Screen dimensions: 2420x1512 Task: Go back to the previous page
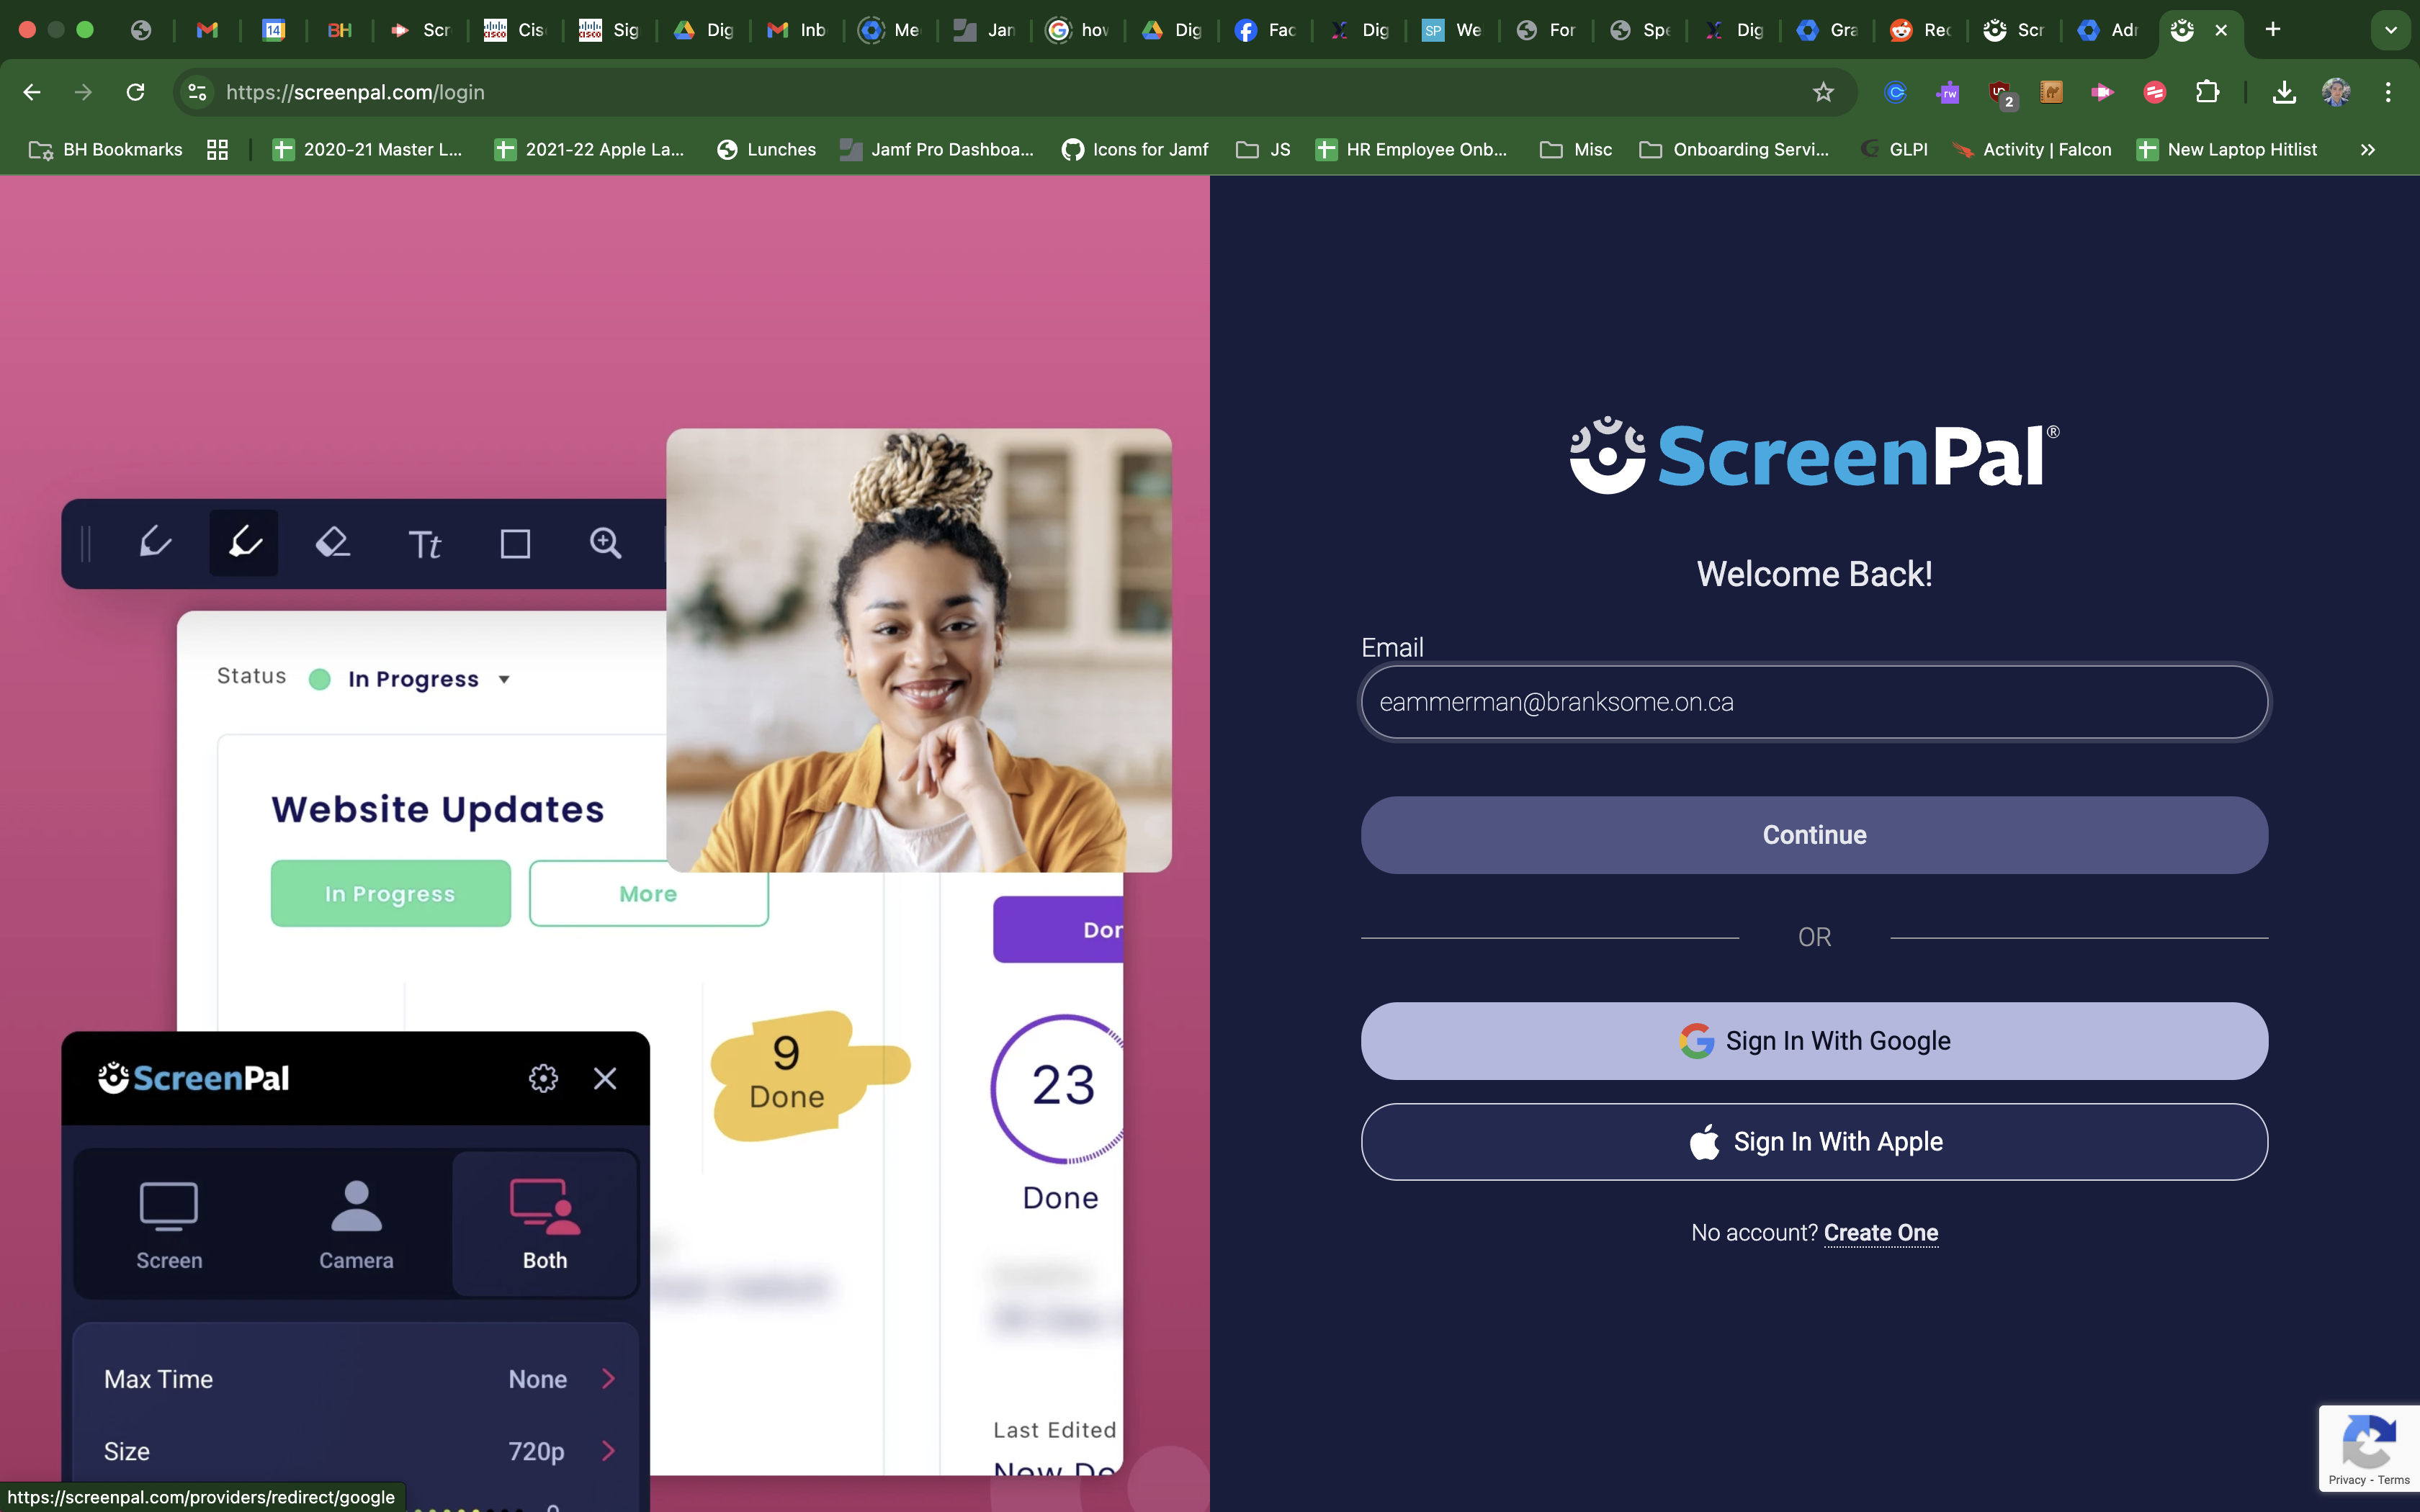click(x=32, y=92)
